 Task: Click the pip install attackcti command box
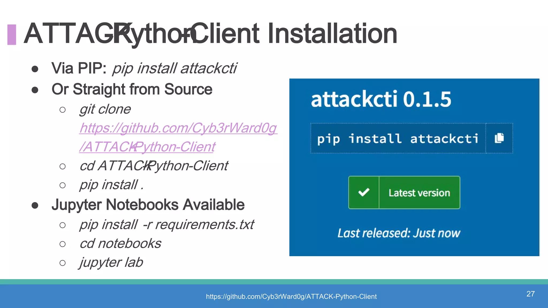[398, 138]
